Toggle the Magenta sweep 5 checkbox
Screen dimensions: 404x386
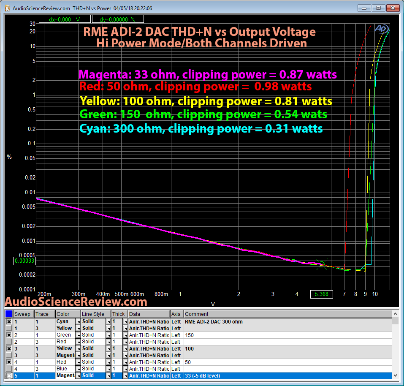click(x=9, y=376)
